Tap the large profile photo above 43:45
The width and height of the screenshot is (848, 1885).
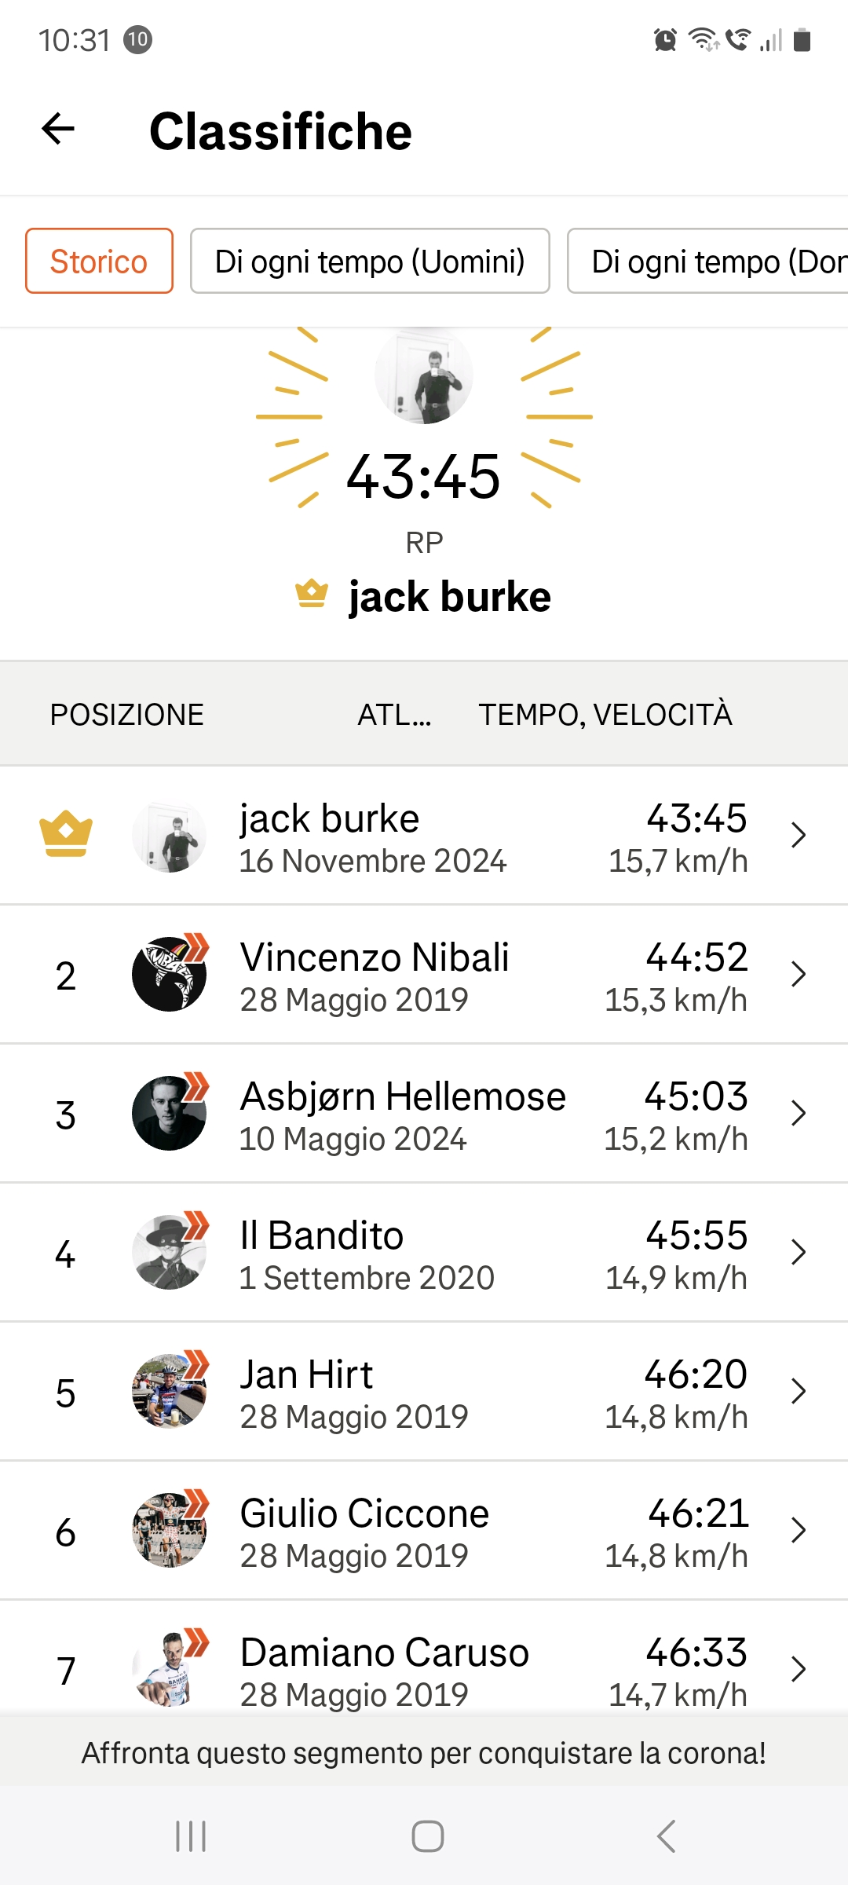pyautogui.click(x=424, y=375)
